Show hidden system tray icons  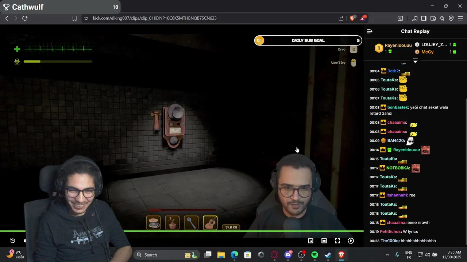click(x=387, y=255)
